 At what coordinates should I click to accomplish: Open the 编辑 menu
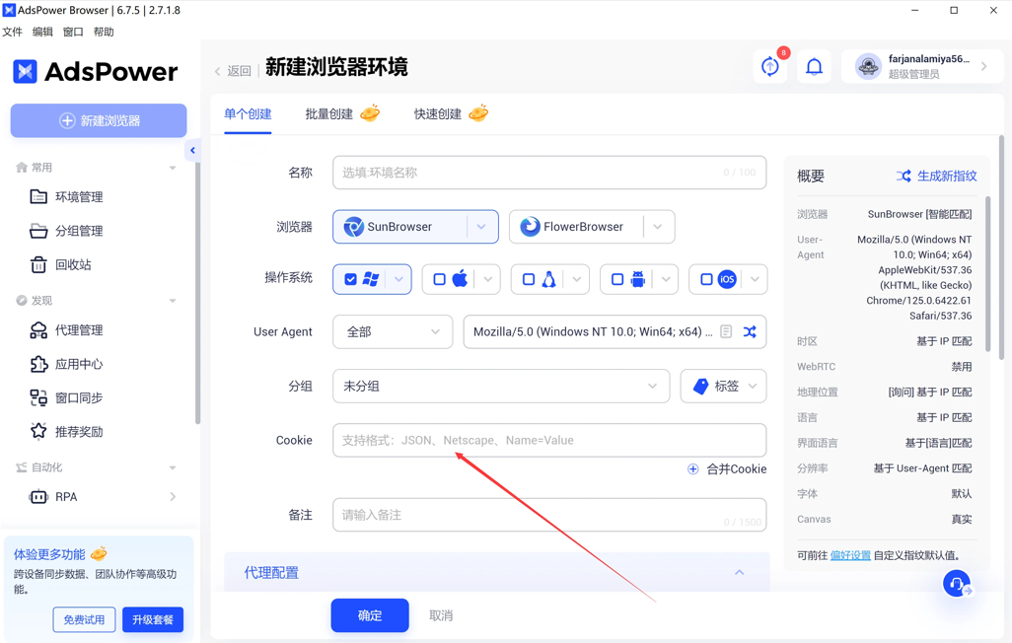click(42, 32)
